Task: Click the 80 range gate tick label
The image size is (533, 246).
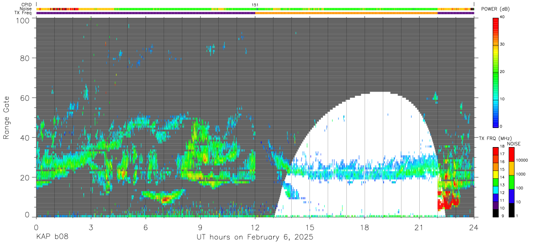Action: tap(25, 58)
